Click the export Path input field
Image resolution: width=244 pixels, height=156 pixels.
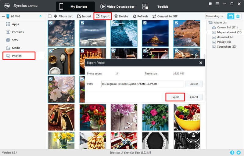pos(142,84)
